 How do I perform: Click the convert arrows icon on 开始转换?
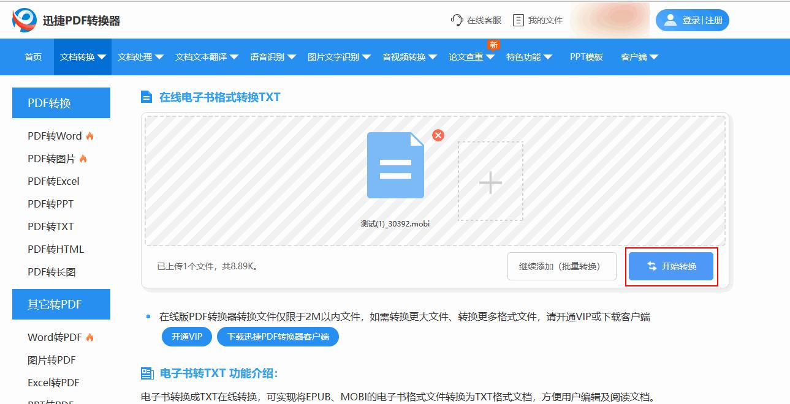pos(652,266)
